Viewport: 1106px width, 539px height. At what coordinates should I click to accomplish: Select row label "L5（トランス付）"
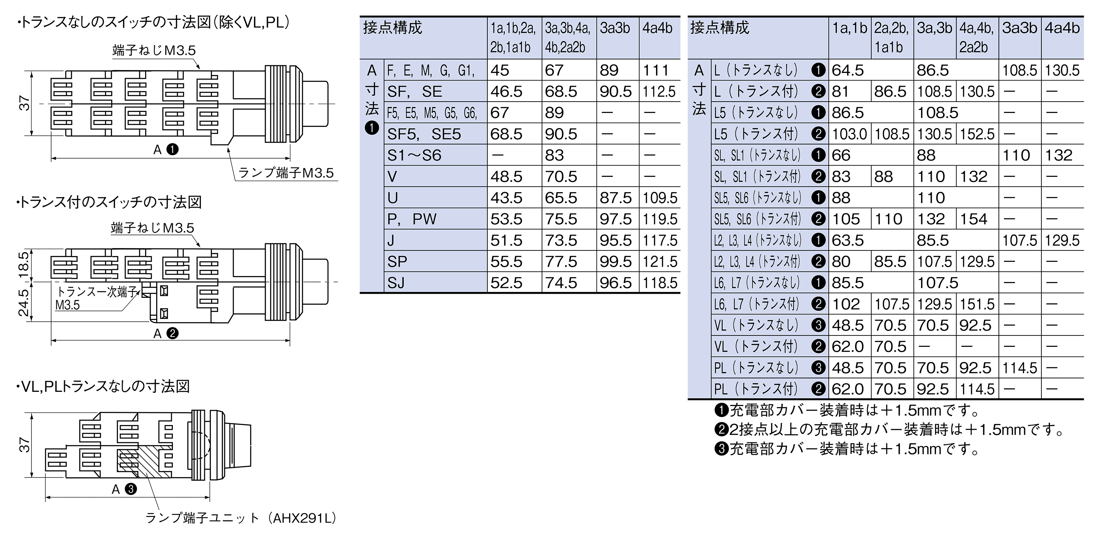point(756,134)
